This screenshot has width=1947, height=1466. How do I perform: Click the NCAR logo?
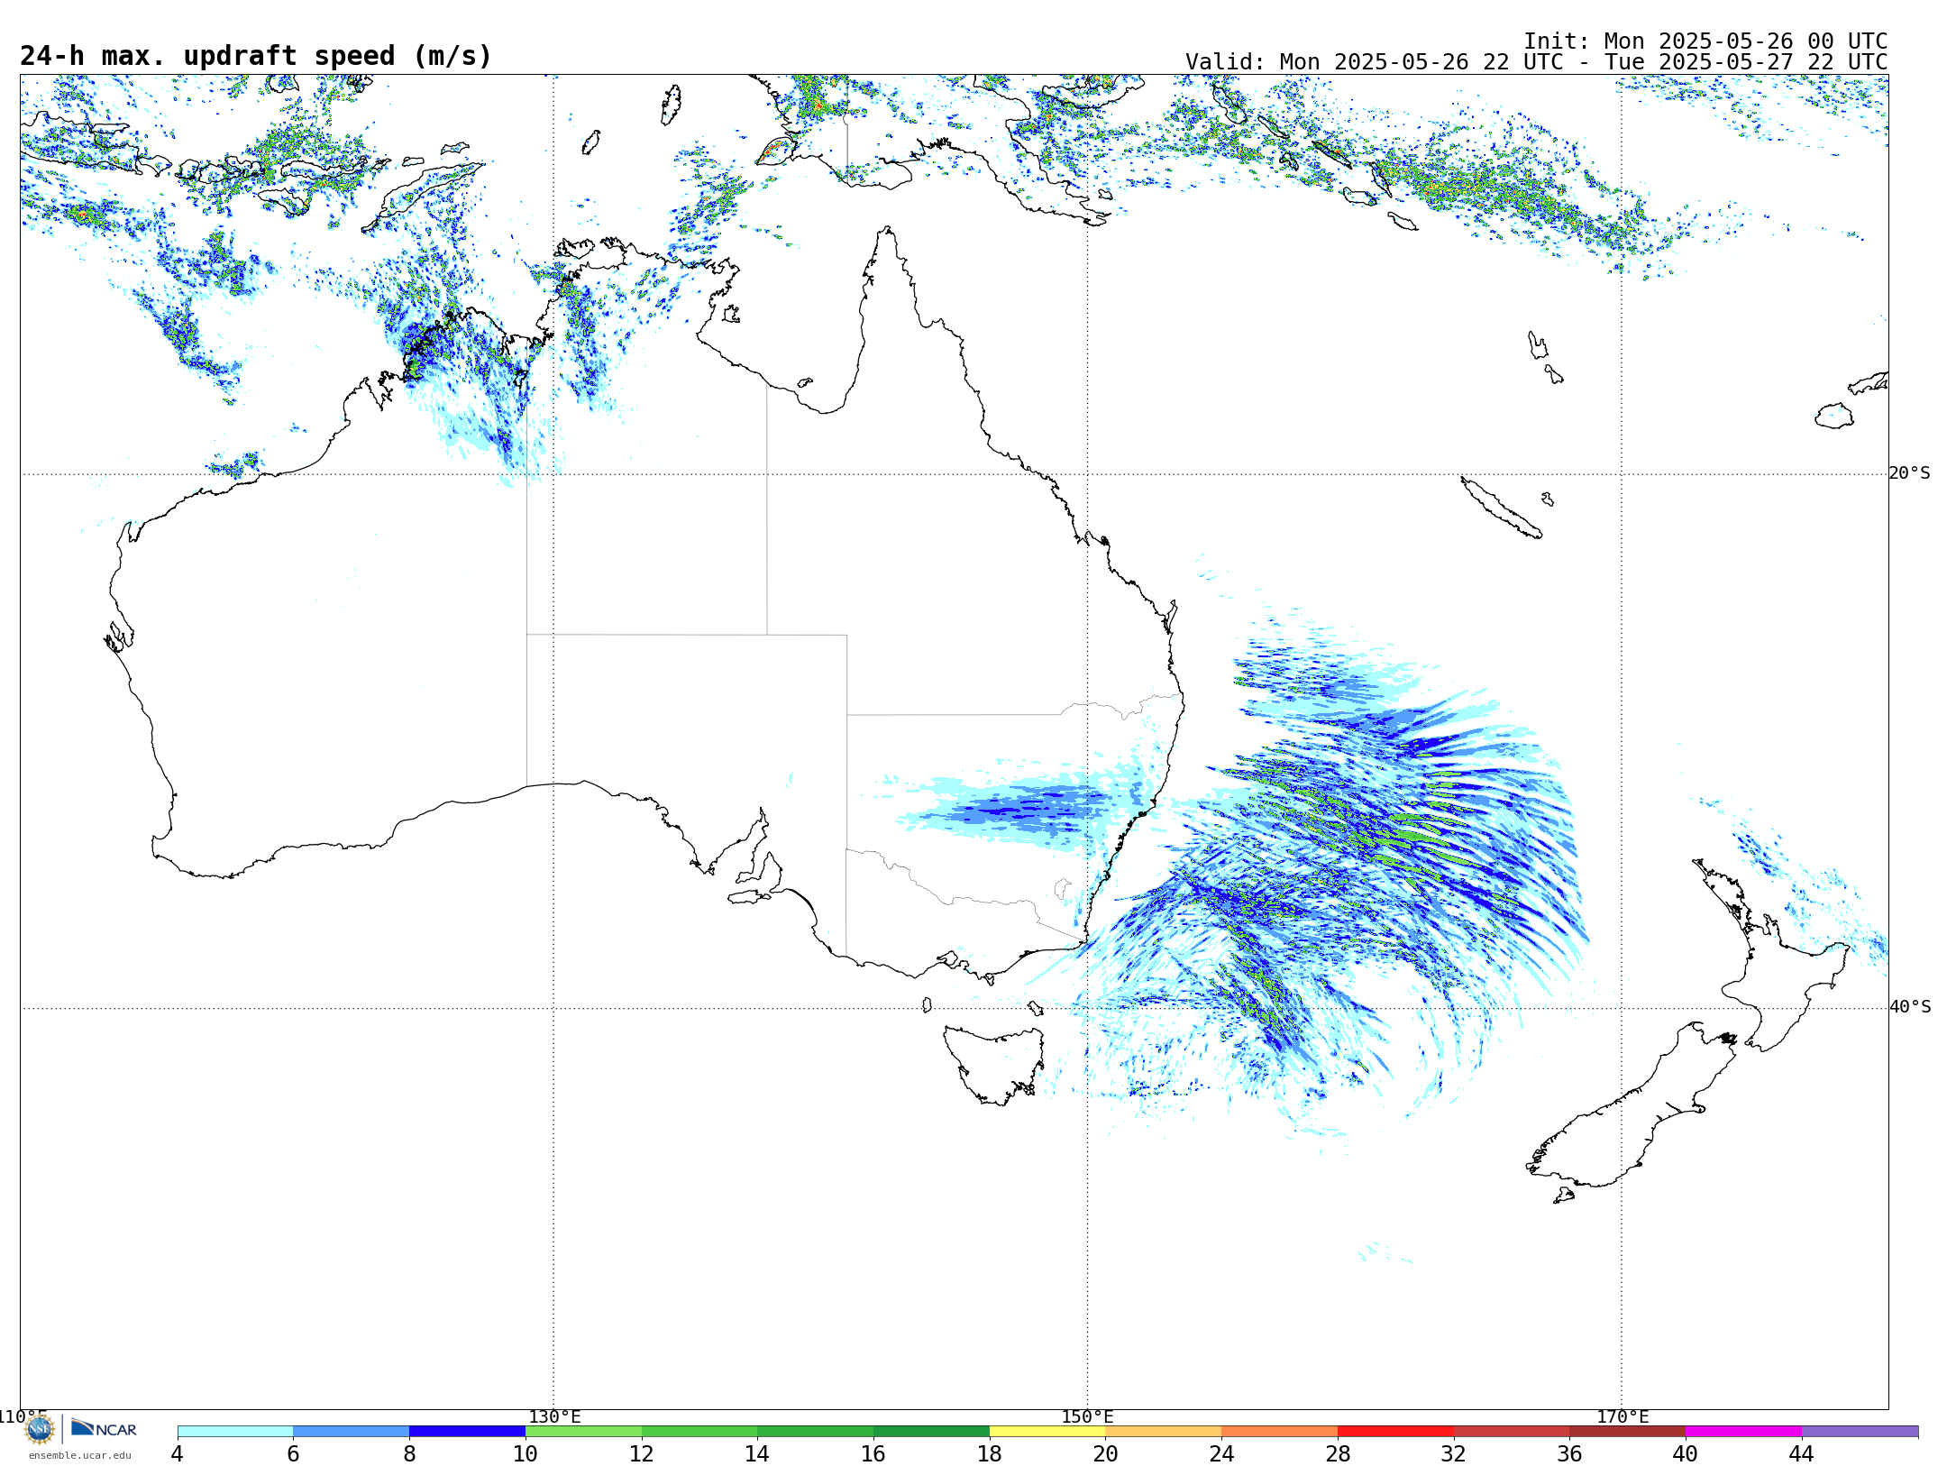coord(104,1429)
